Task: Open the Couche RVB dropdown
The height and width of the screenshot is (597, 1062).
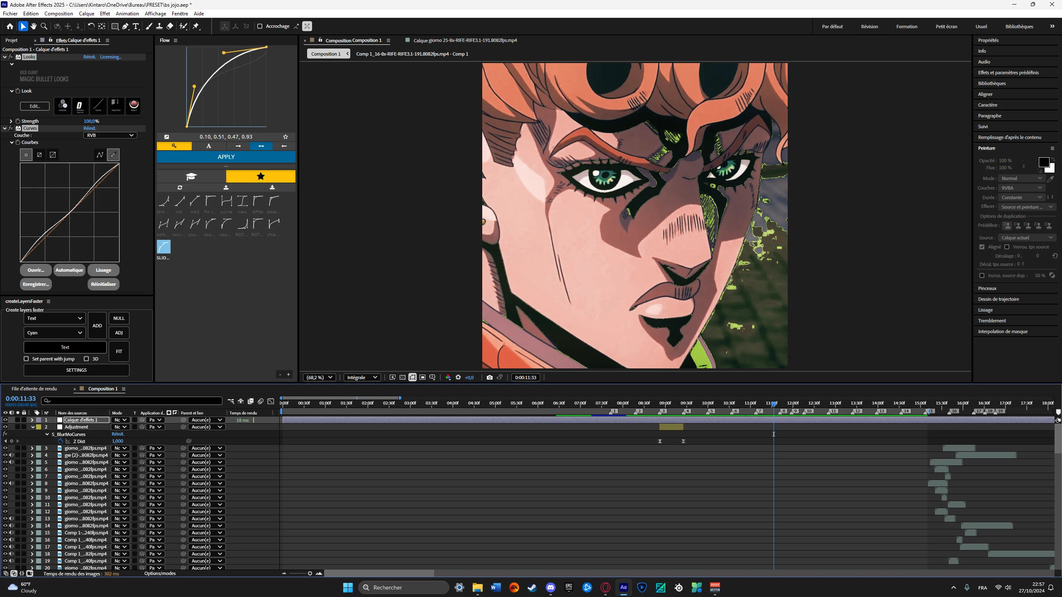Action: point(110,135)
